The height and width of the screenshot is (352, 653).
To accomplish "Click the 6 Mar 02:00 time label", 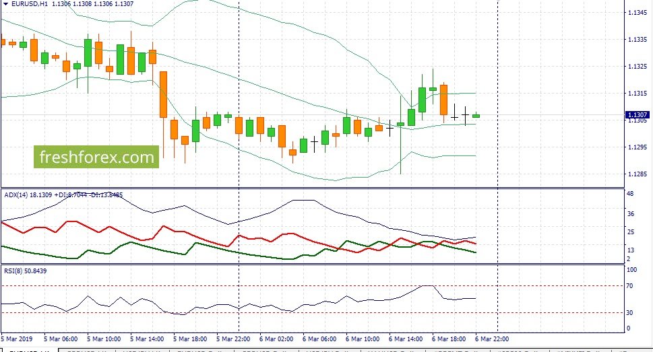I will (276, 339).
